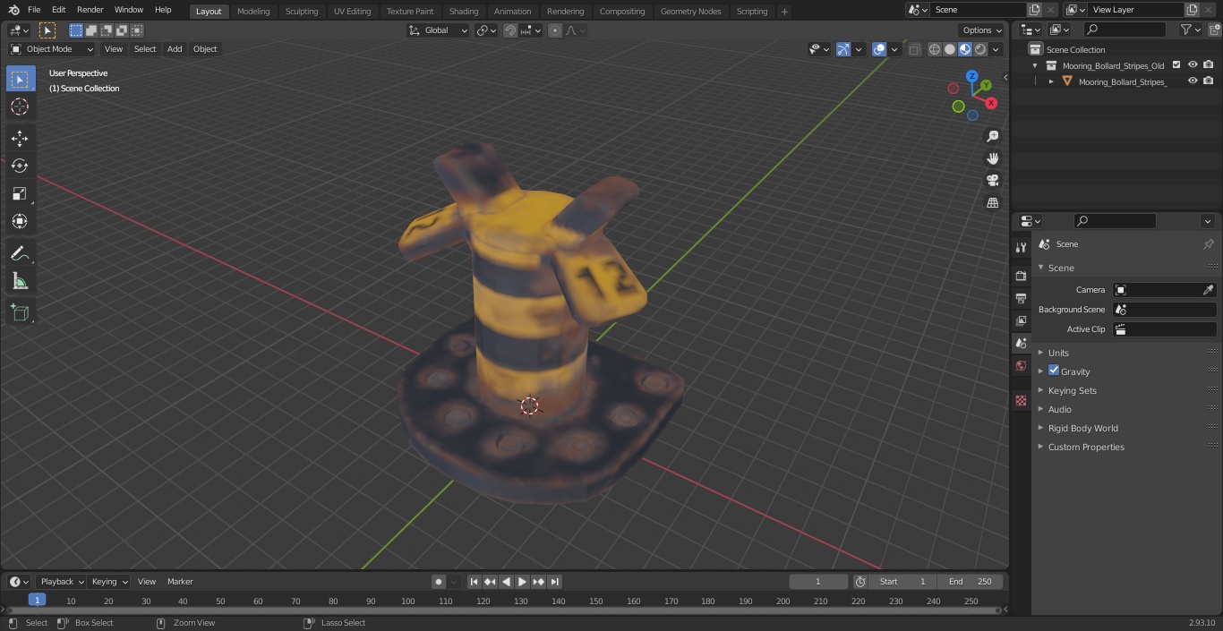The image size is (1223, 631).
Task: Open the View Layer properties tab
Action: 1021,320
